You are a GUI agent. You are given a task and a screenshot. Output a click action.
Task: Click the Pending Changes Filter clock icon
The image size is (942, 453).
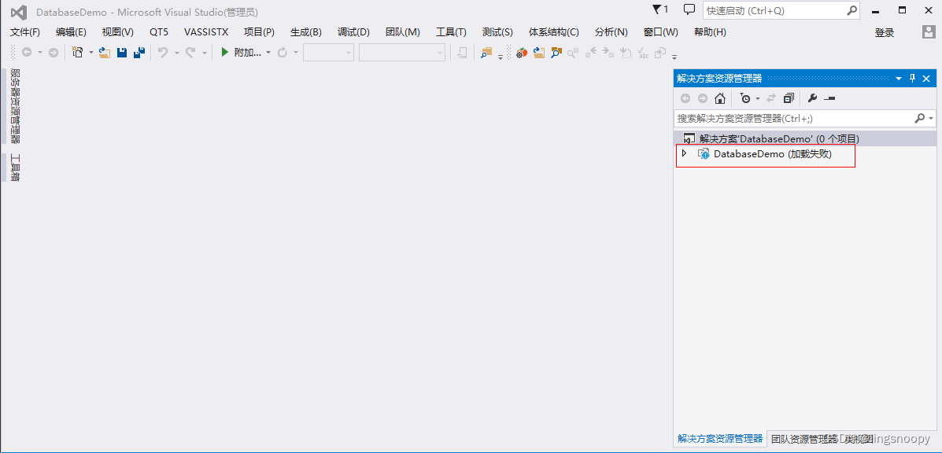745,98
